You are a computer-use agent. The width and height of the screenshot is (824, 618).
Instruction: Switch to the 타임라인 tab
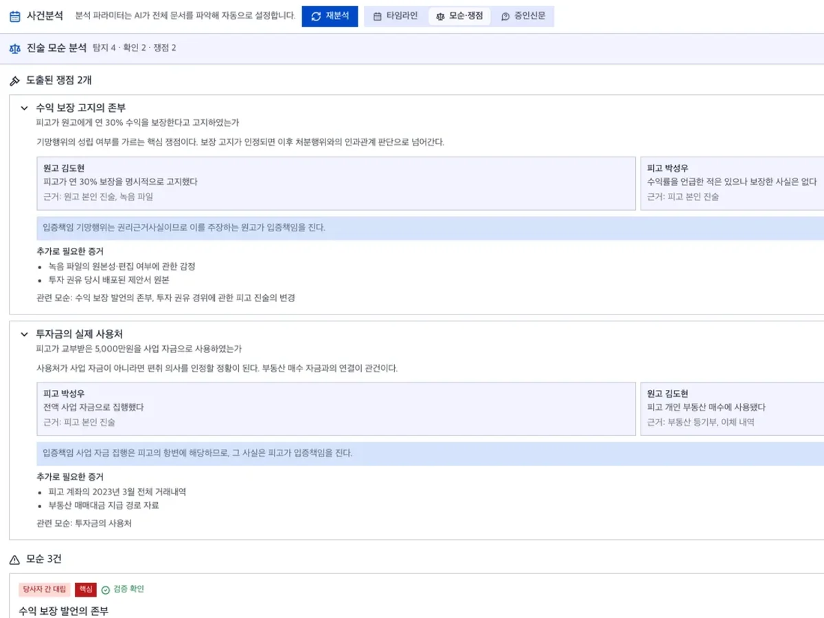(x=396, y=16)
